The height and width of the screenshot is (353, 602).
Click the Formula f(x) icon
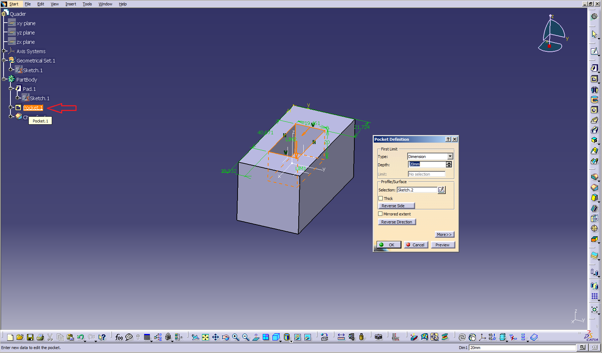pos(119,337)
